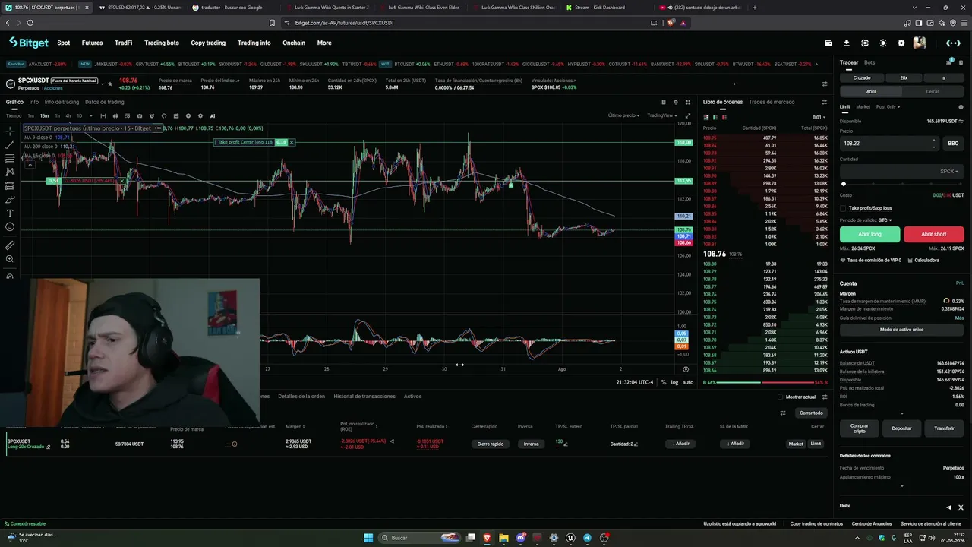Click the Depositar button

[901, 428]
